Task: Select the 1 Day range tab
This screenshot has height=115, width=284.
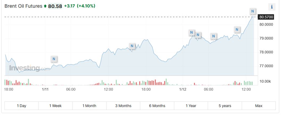Action: pyautogui.click(x=22, y=106)
